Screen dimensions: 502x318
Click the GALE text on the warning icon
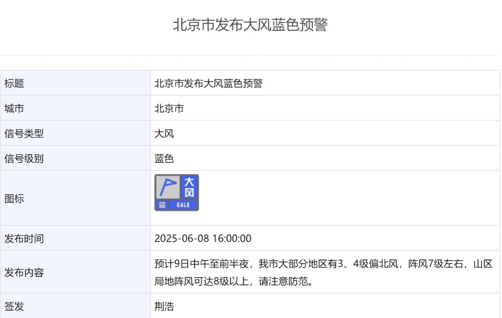tap(184, 205)
